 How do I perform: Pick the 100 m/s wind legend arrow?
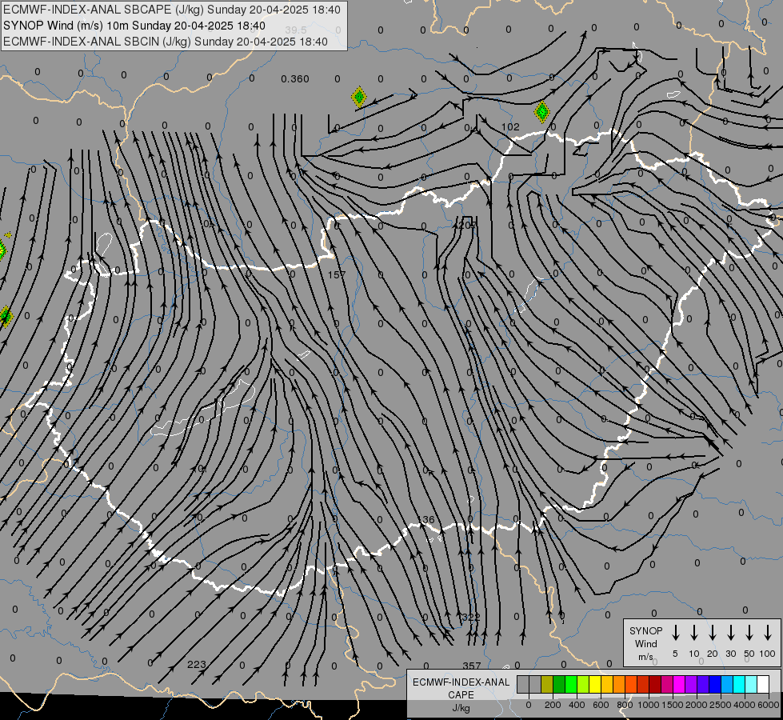point(768,633)
